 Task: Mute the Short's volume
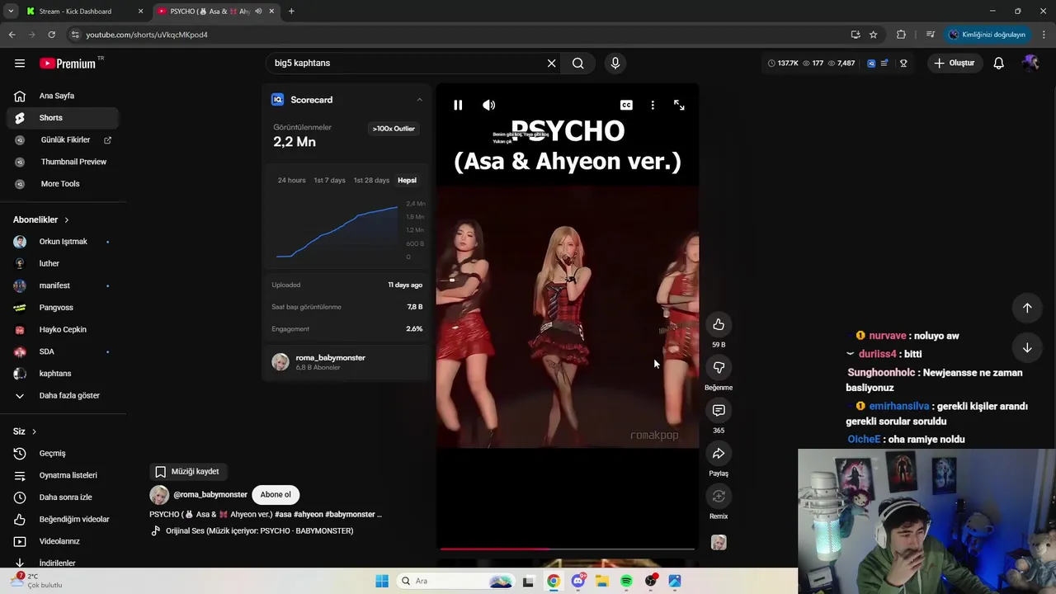pos(489,105)
